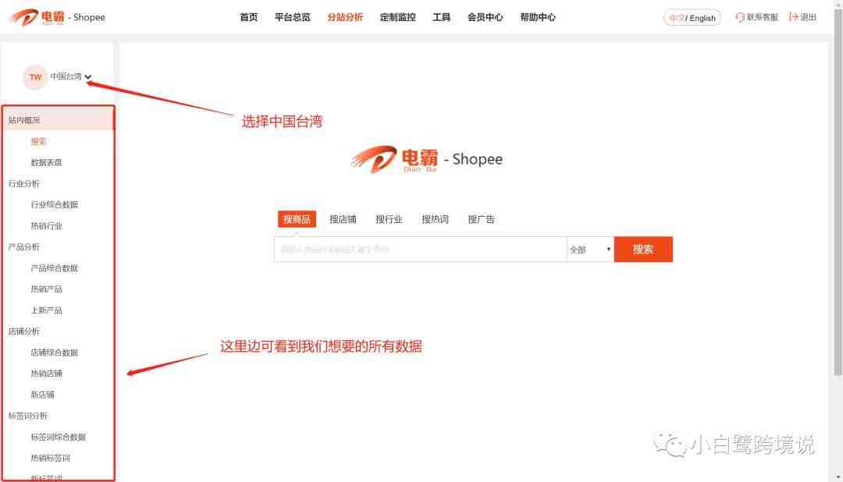Select the 搜热词 search tab

435,219
